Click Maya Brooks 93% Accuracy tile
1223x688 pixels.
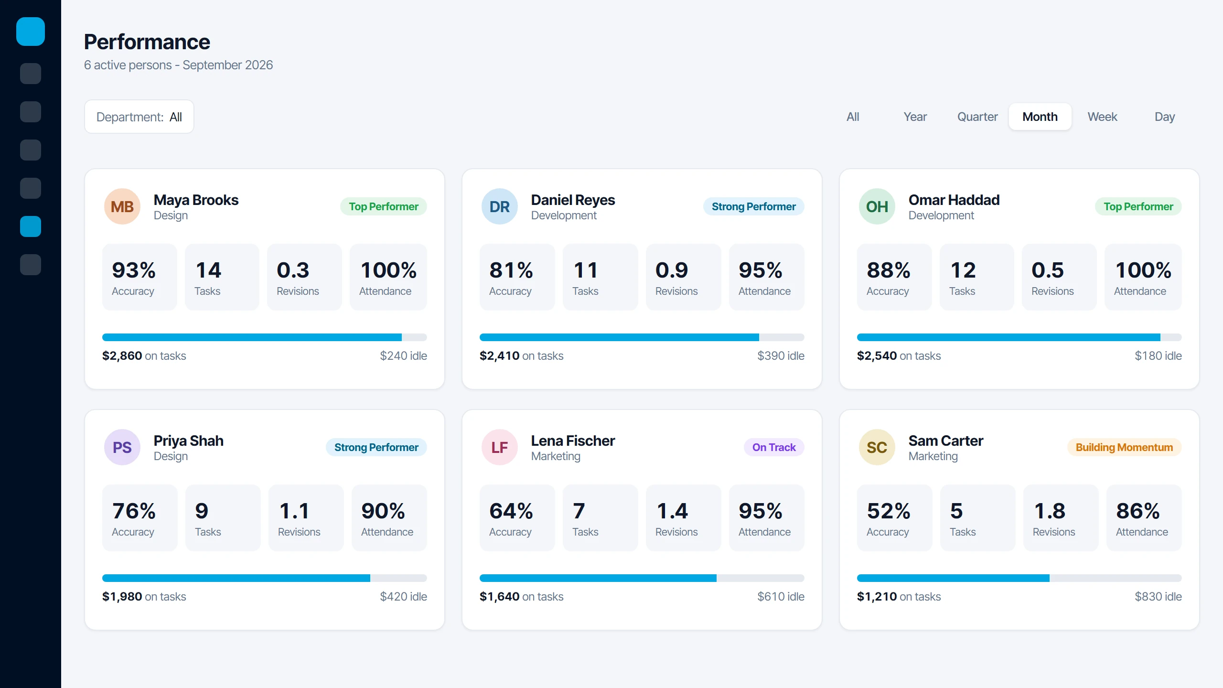pyautogui.click(x=139, y=277)
